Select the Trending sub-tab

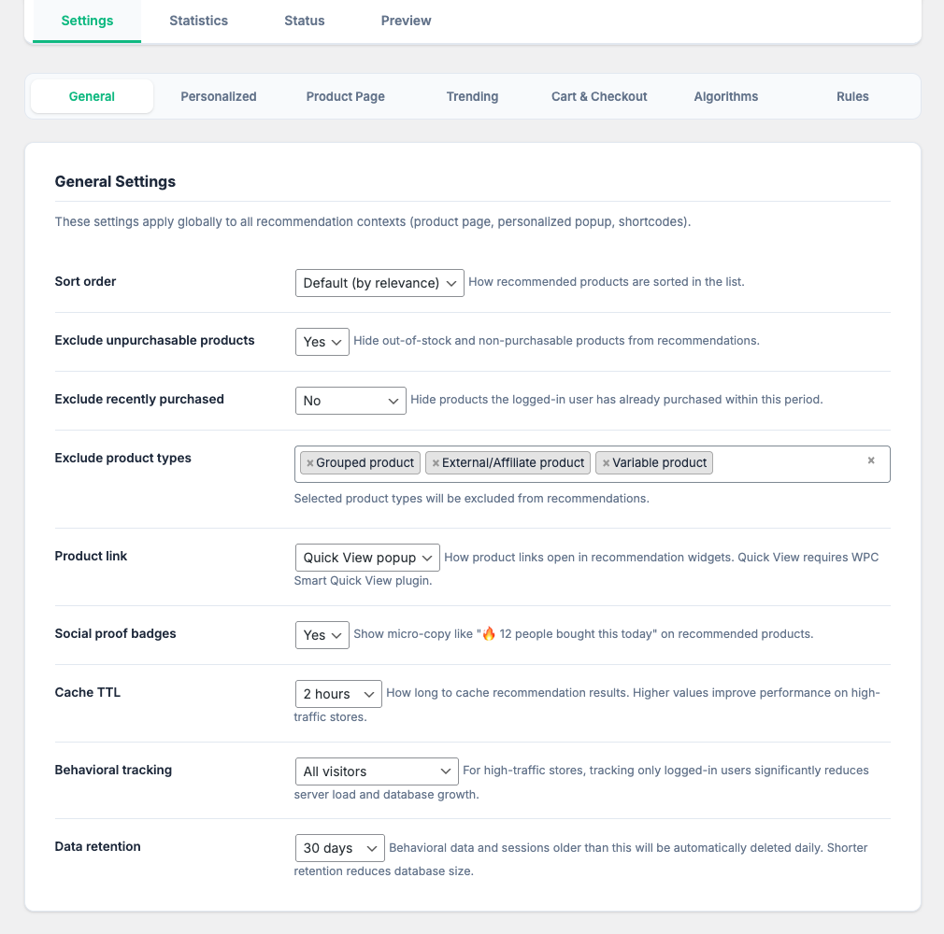[x=472, y=96]
